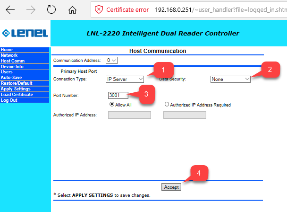
Task: Click the Accept button
Action: (171, 187)
